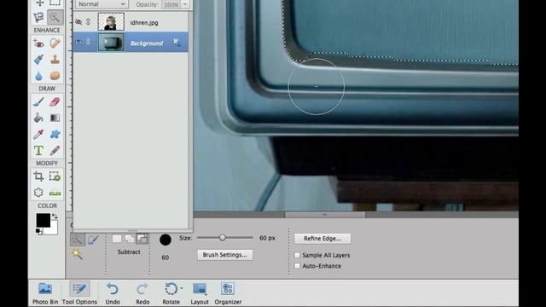Open Brush Settings
Viewport: 546px width, 307px height.
225,255
